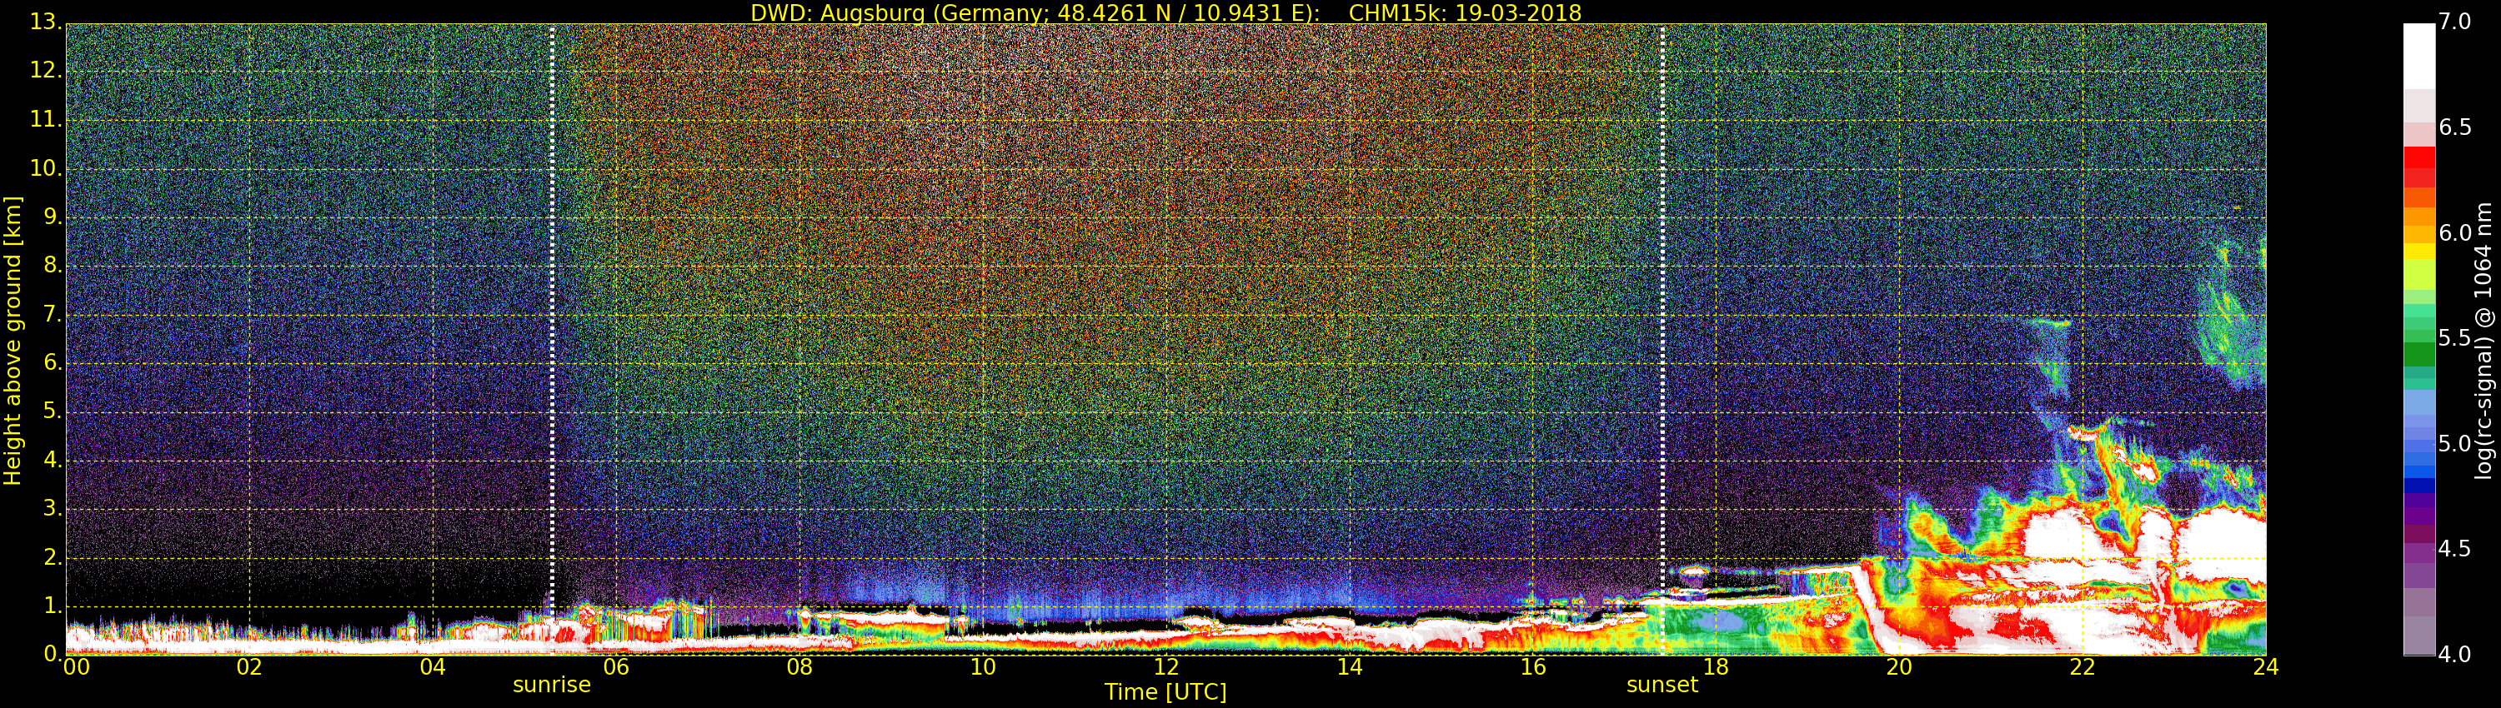The image size is (2501, 708).
Task: Click the '16' tick label on the time axis
Action: tap(1533, 667)
